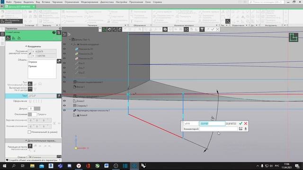303x170 pixels.
Task: Click the filter funnel icon in quick toolbar
Action: coord(202,29)
